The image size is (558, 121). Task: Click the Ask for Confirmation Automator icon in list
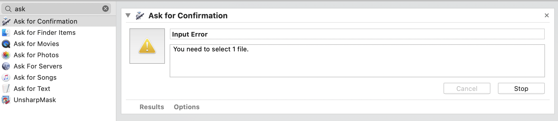[x=6, y=21]
